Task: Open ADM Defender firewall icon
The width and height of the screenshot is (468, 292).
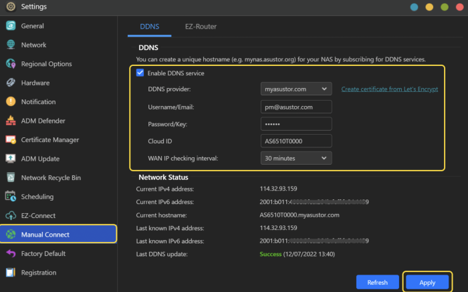Action: (x=11, y=121)
